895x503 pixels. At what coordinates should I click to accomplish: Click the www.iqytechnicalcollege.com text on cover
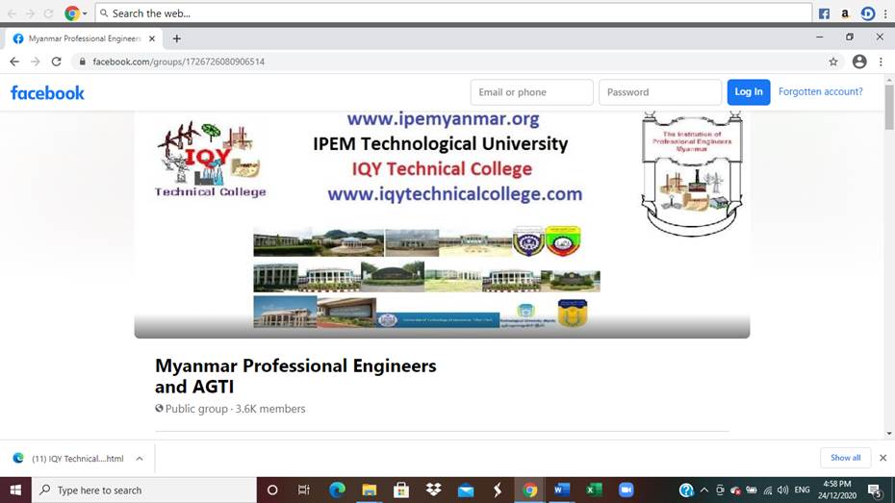pyautogui.click(x=455, y=194)
